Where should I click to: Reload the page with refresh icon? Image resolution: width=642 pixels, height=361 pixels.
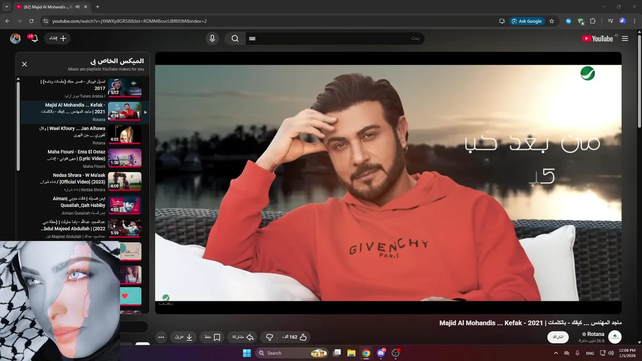(x=31, y=21)
